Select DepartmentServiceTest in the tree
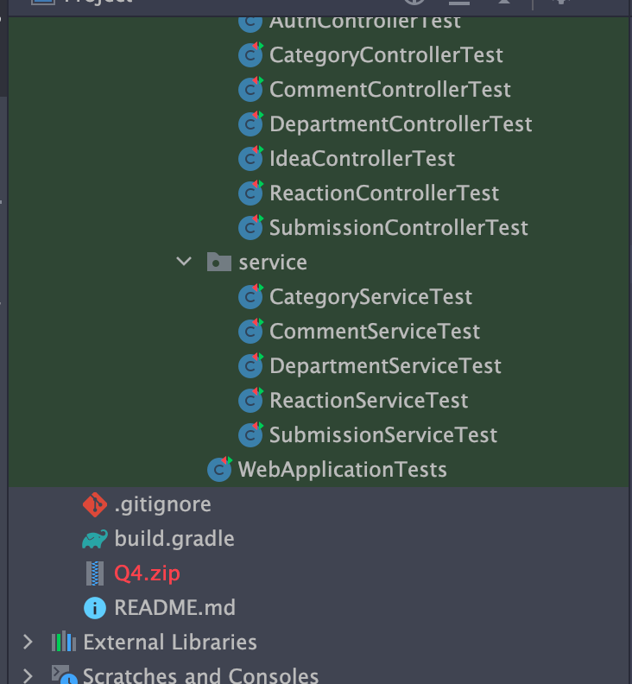 (x=385, y=366)
